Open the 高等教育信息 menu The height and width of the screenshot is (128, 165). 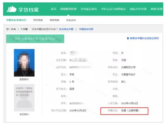point(68,9)
